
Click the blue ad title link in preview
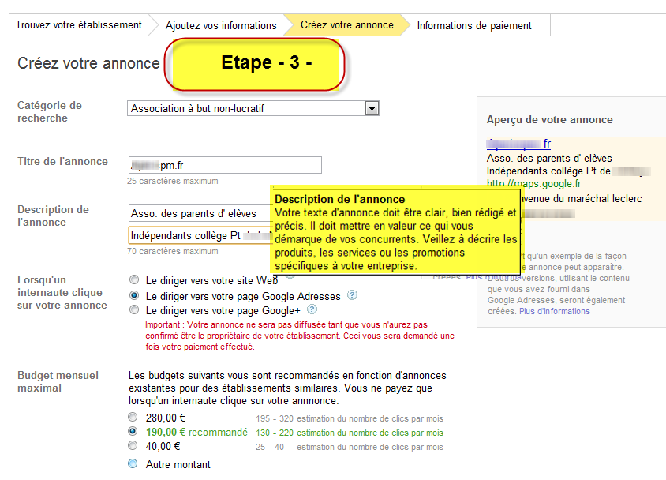[x=518, y=144]
